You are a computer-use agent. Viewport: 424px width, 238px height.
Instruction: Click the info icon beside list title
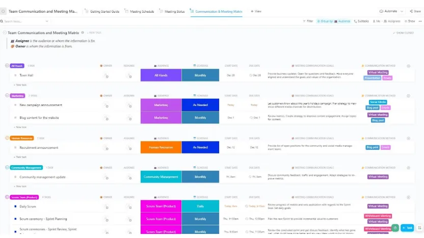(83, 33)
